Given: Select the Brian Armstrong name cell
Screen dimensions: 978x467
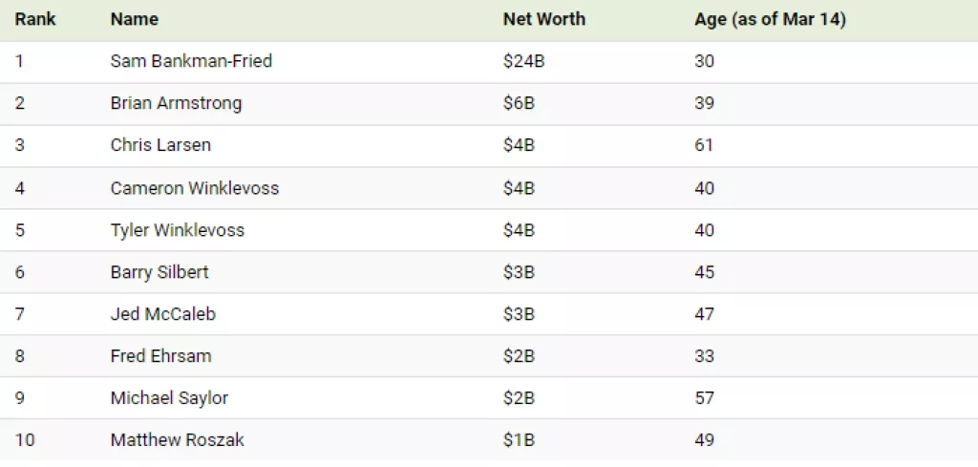Looking at the screenshot, I should coord(176,103).
